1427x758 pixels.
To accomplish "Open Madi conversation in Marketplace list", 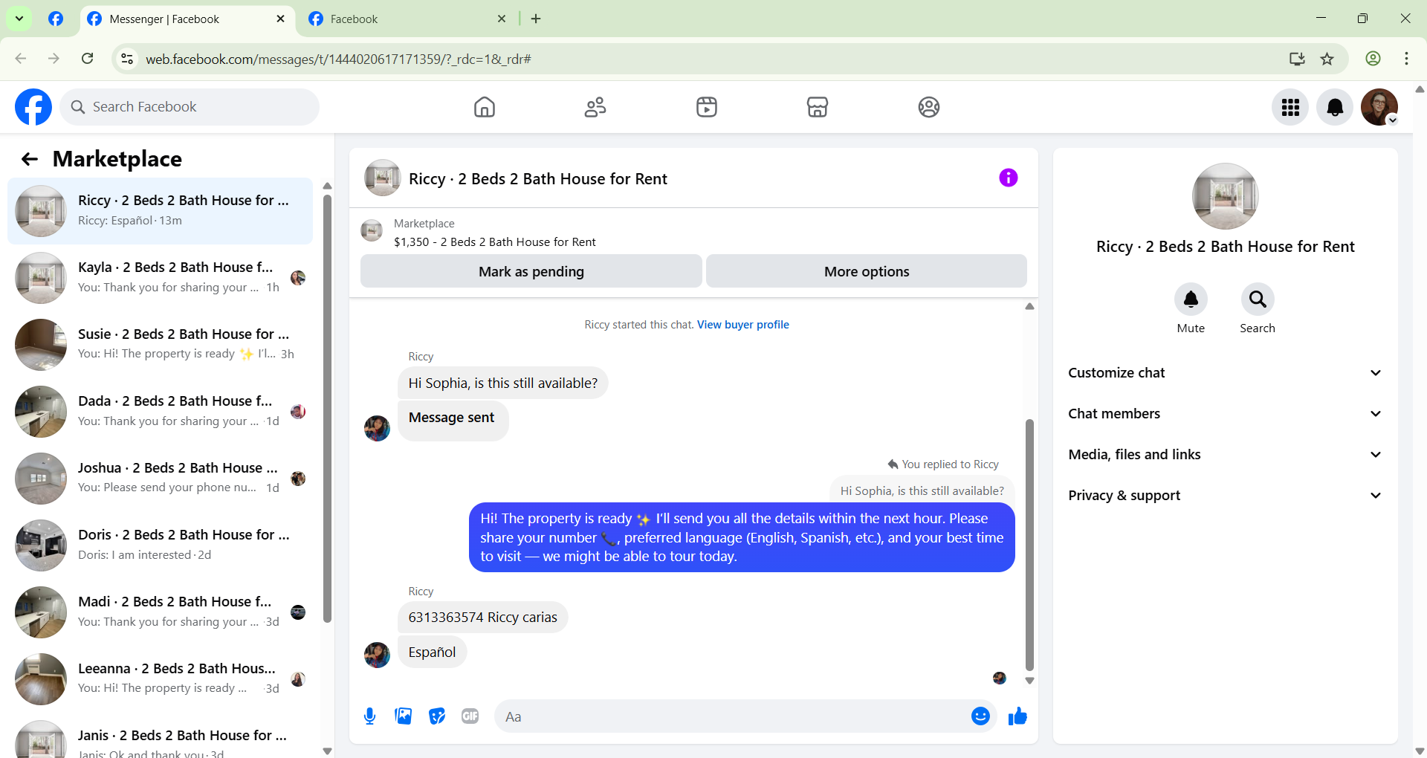I will (160, 612).
